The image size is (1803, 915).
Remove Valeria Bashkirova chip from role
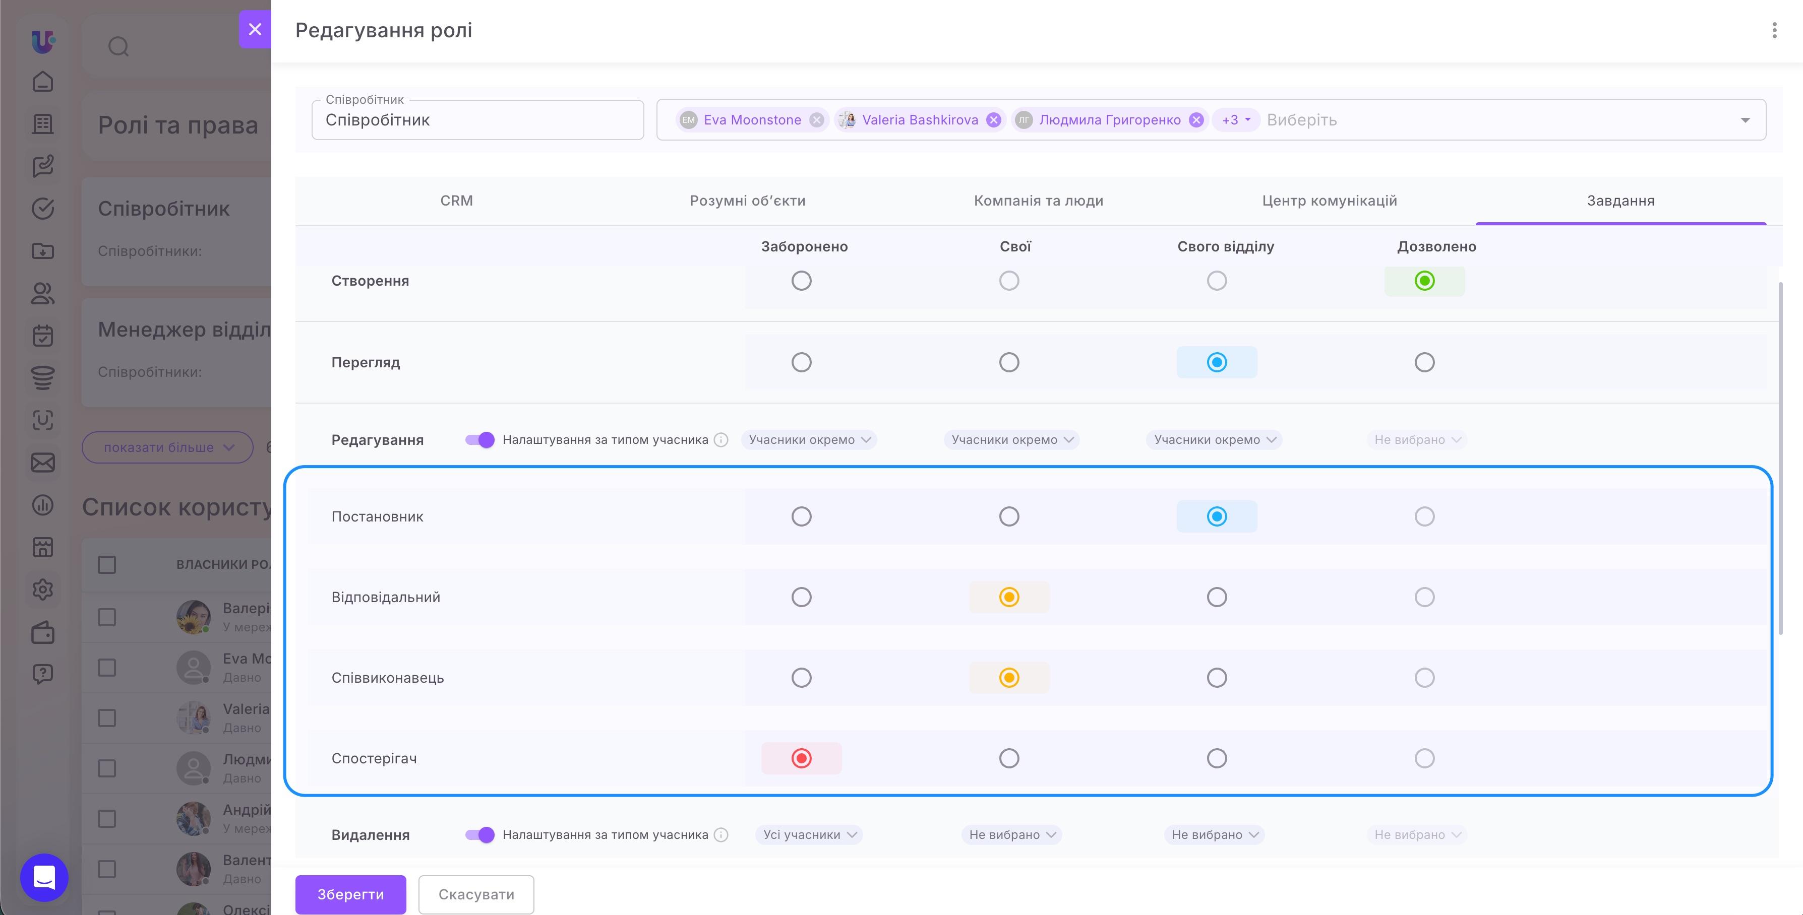(x=993, y=119)
